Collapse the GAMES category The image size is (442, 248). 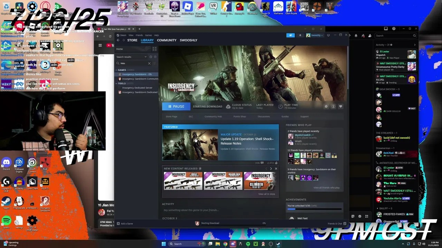117,70
